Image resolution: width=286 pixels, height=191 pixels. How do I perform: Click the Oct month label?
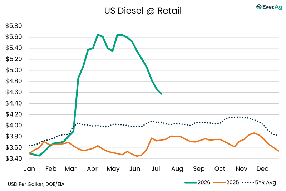pyautogui.click(x=220, y=169)
